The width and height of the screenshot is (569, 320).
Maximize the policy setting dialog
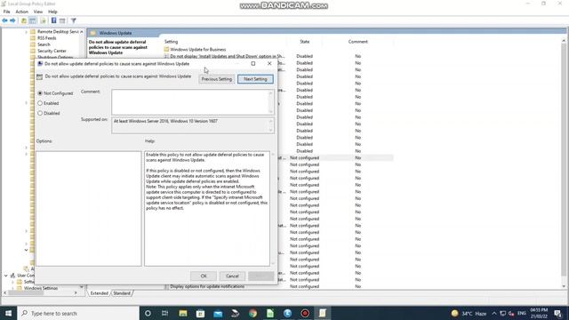(x=252, y=63)
